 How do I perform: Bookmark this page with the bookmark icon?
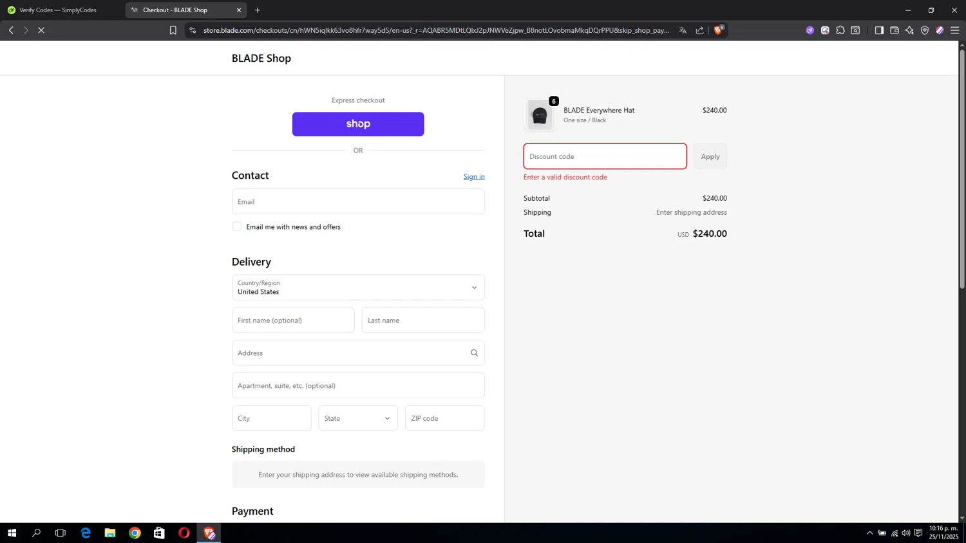[173, 30]
